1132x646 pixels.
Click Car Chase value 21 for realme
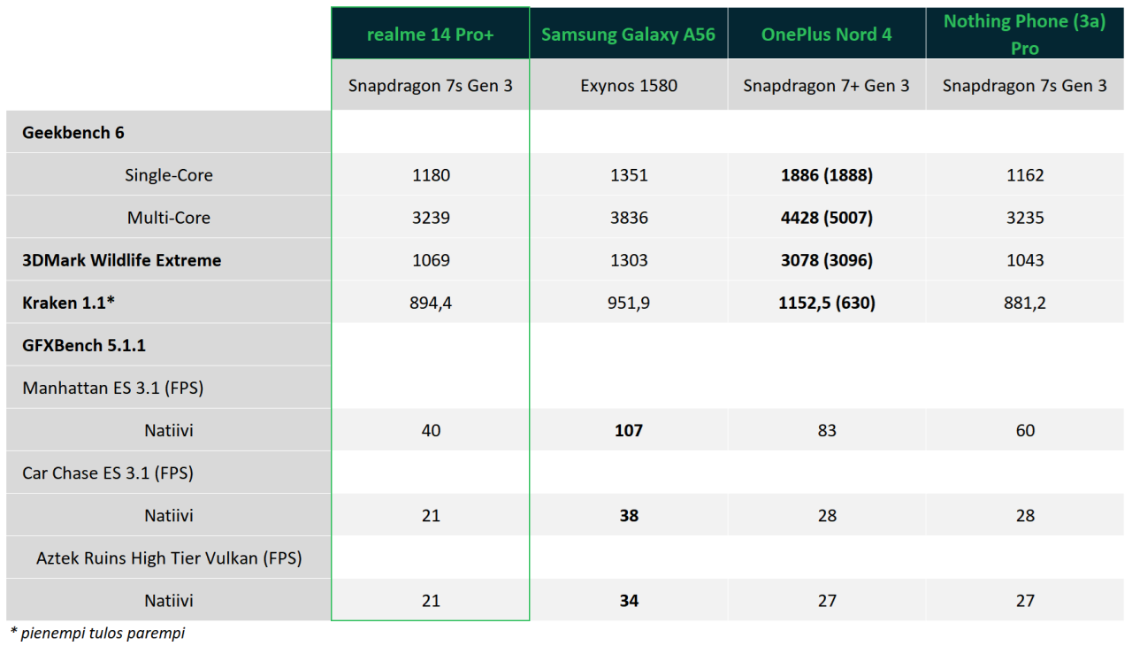click(x=431, y=515)
